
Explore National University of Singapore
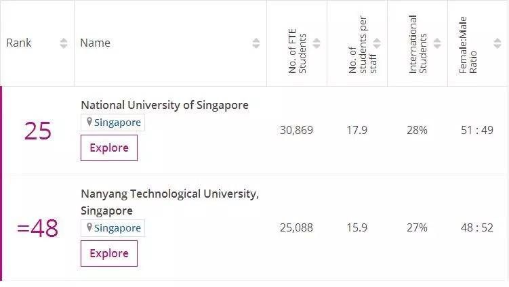(109, 148)
